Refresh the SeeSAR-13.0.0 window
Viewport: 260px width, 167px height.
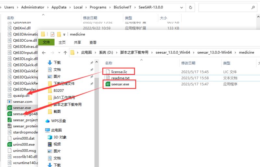190,7
